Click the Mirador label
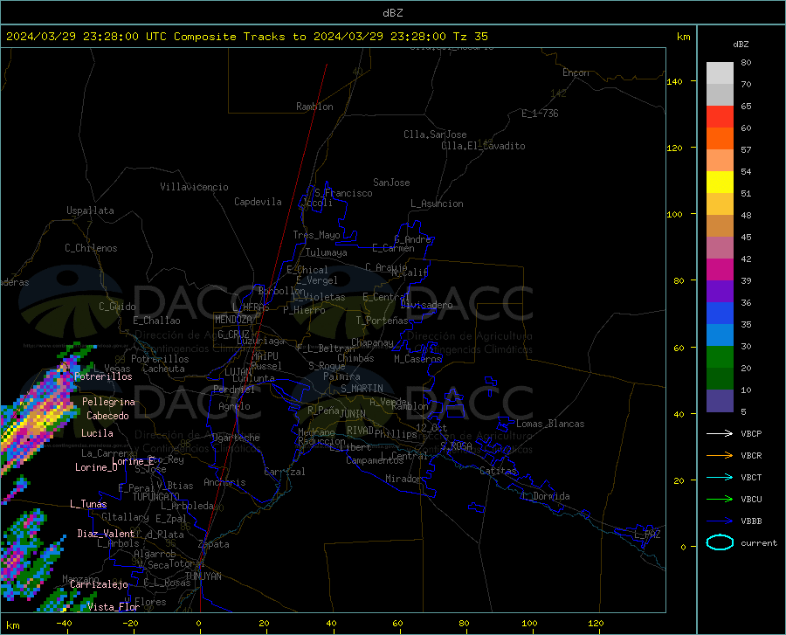The image size is (786, 635). (x=403, y=479)
